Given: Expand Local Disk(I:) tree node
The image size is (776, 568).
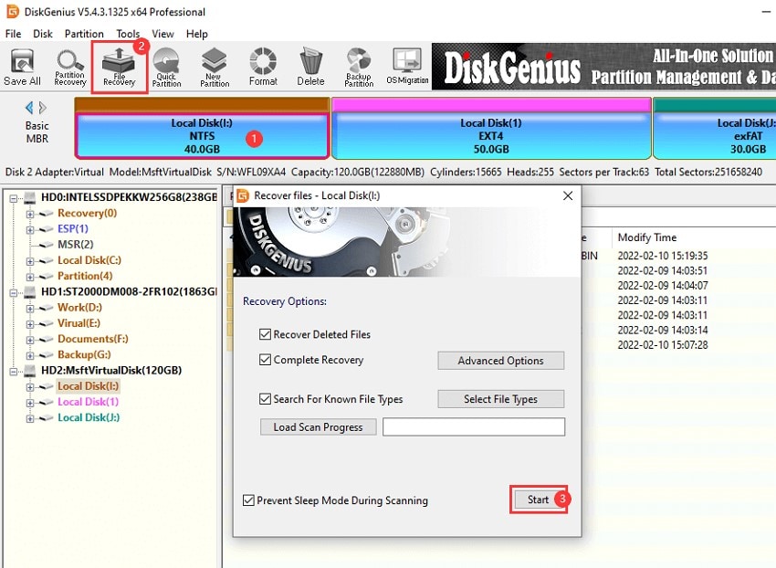Looking at the screenshot, I should pyautogui.click(x=30, y=387).
